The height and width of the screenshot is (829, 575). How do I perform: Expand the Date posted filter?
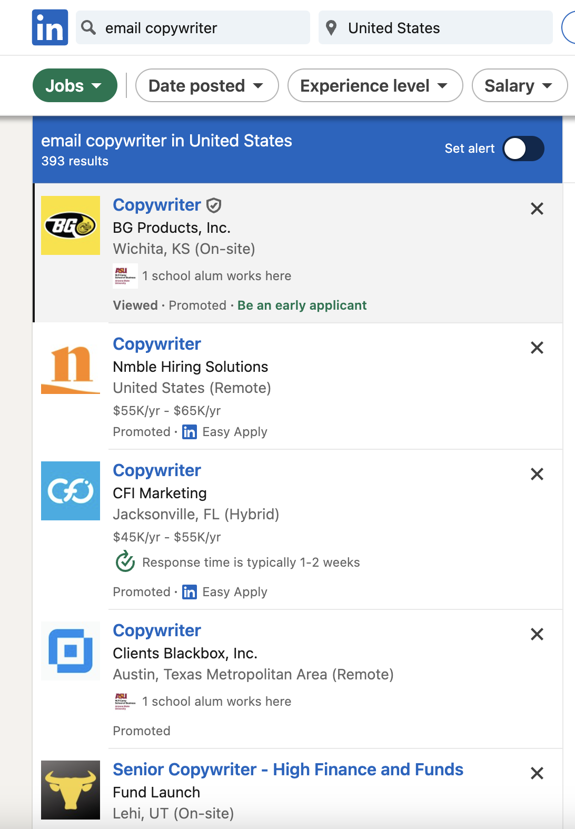(207, 85)
